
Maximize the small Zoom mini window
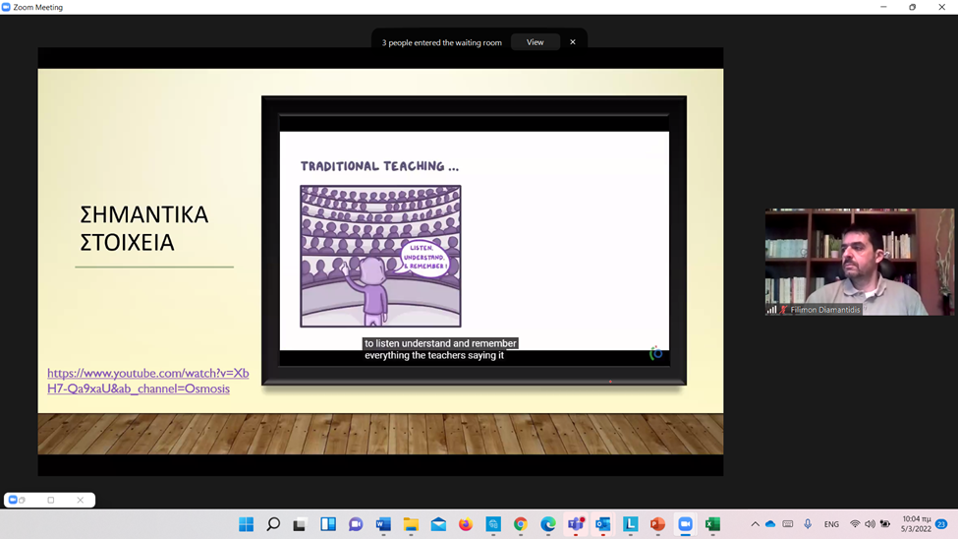(x=51, y=500)
